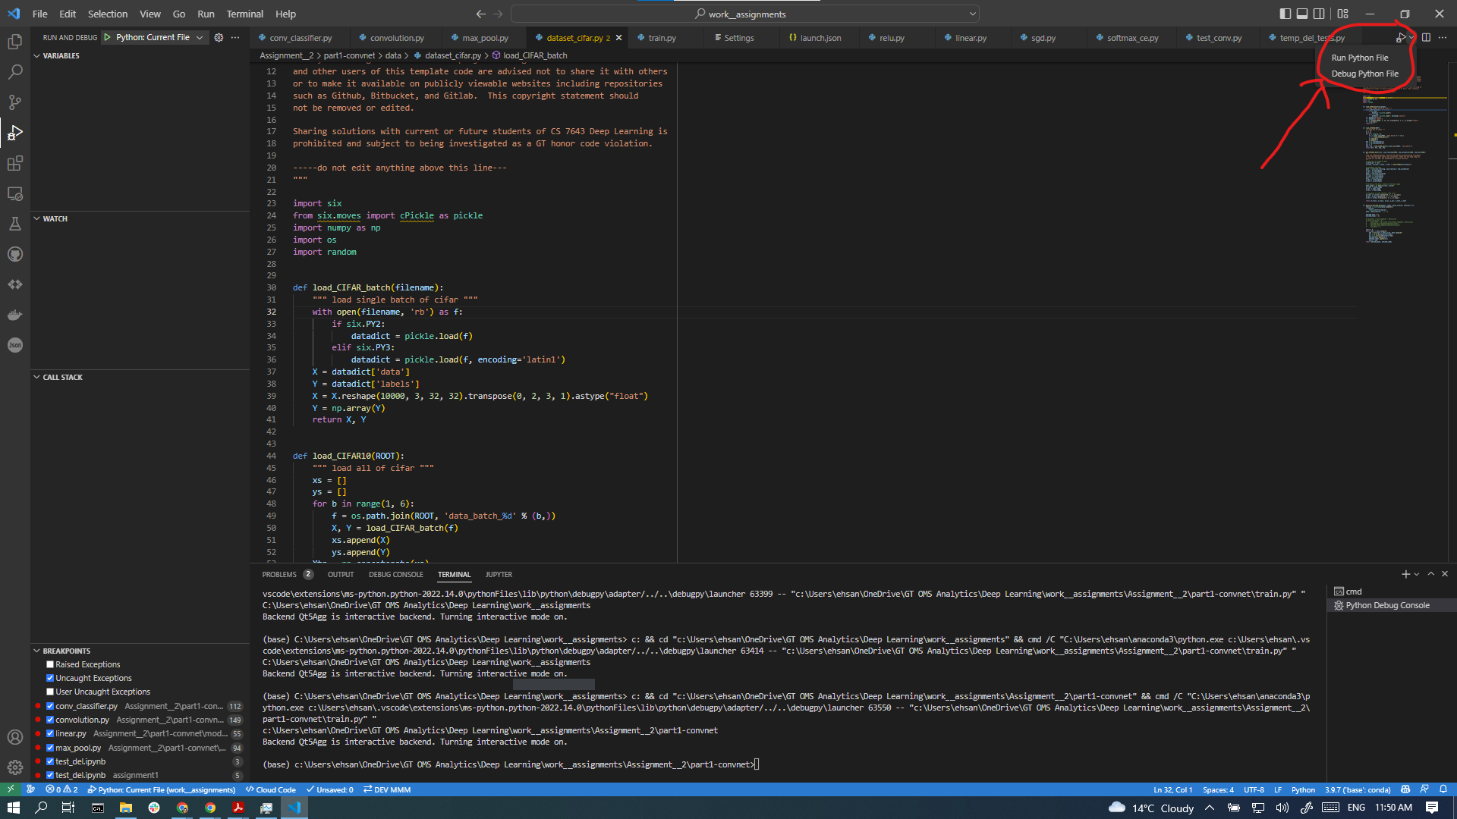Select Debug Python File
1457x819 pixels.
[1364, 74]
